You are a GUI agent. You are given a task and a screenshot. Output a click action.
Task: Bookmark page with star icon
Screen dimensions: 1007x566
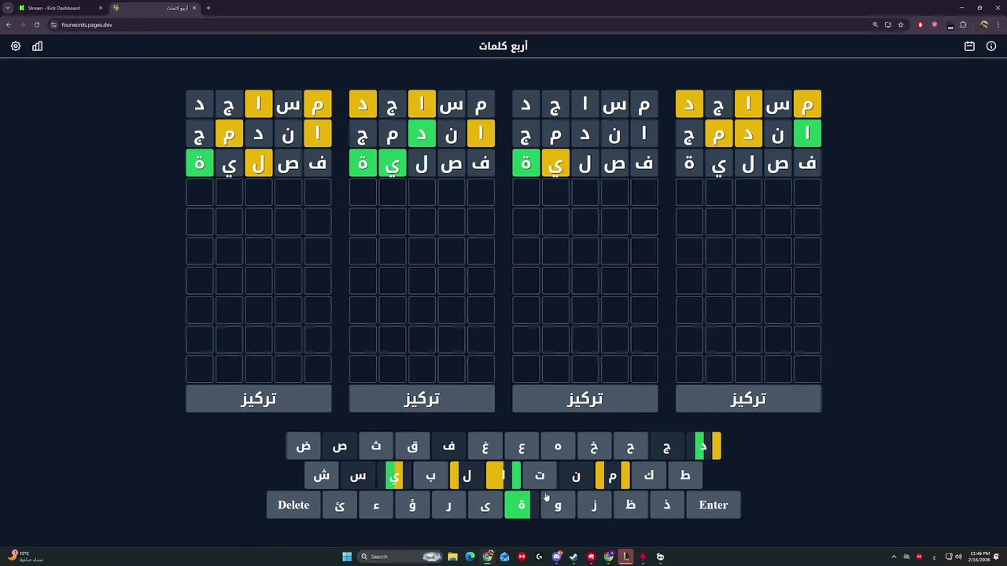click(901, 24)
